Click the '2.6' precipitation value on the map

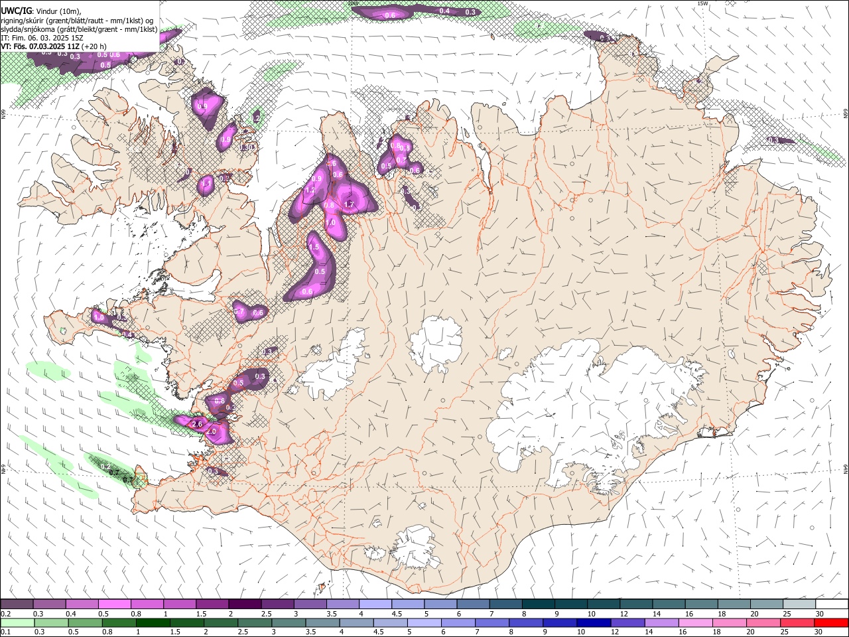click(x=196, y=423)
